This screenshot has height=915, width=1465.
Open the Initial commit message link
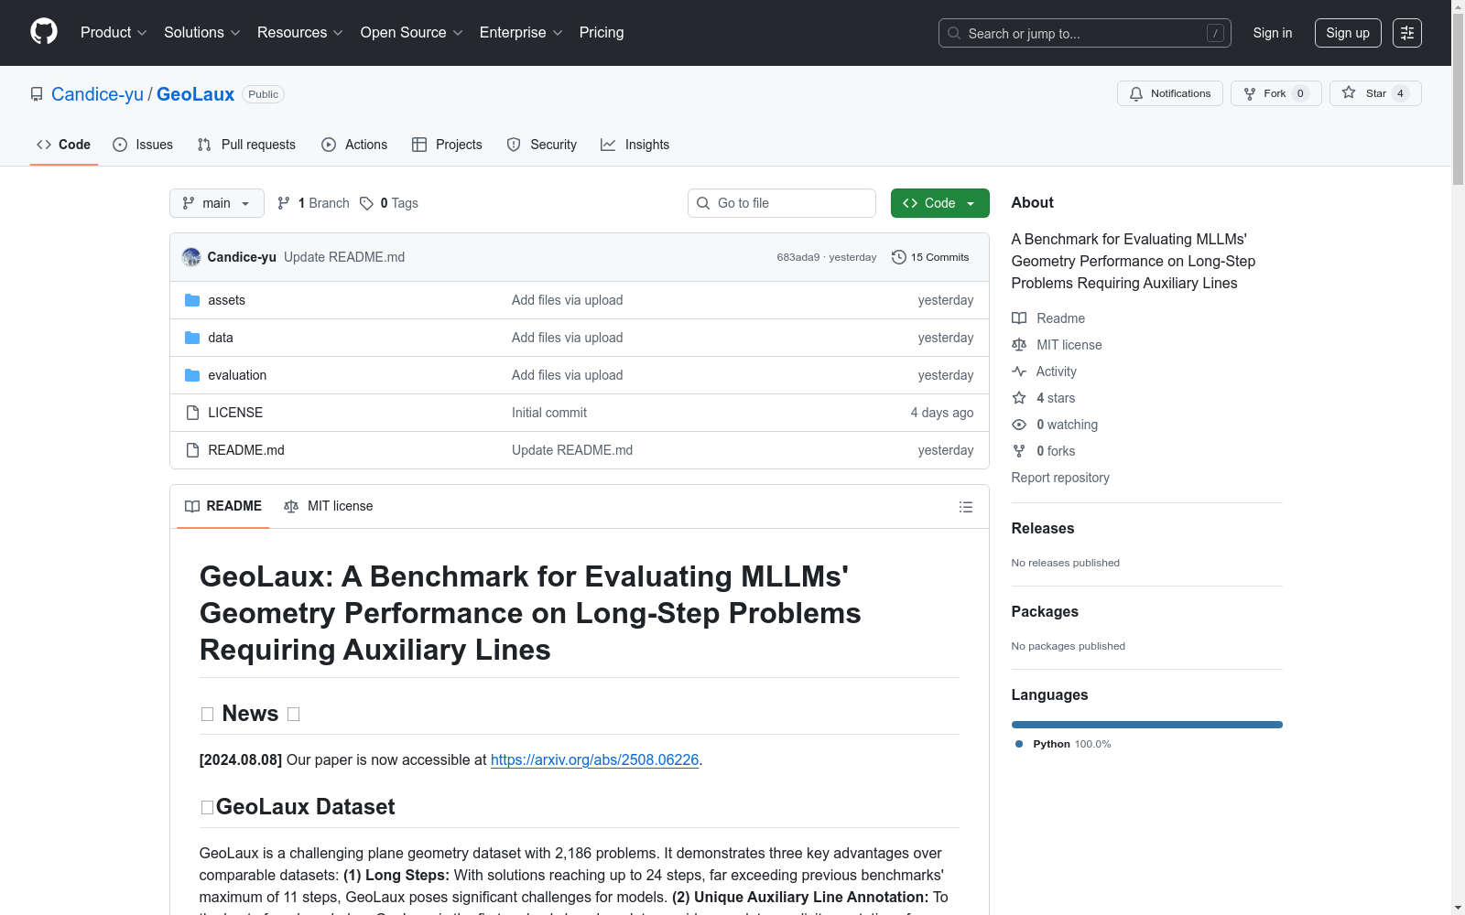[549, 413]
